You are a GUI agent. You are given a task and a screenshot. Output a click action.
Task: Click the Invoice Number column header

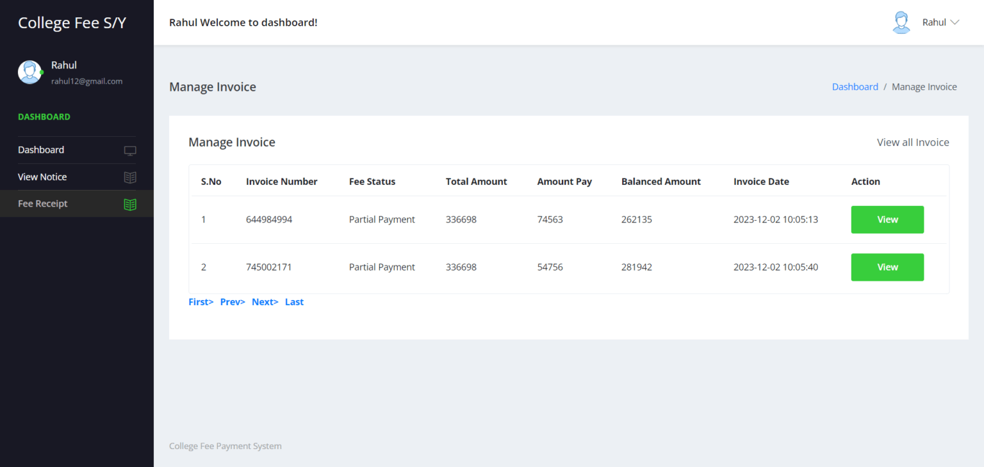point(281,182)
